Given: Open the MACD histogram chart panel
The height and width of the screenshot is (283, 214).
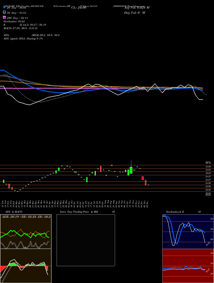Looking at the screenshot, I should click(x=26, y=266).
